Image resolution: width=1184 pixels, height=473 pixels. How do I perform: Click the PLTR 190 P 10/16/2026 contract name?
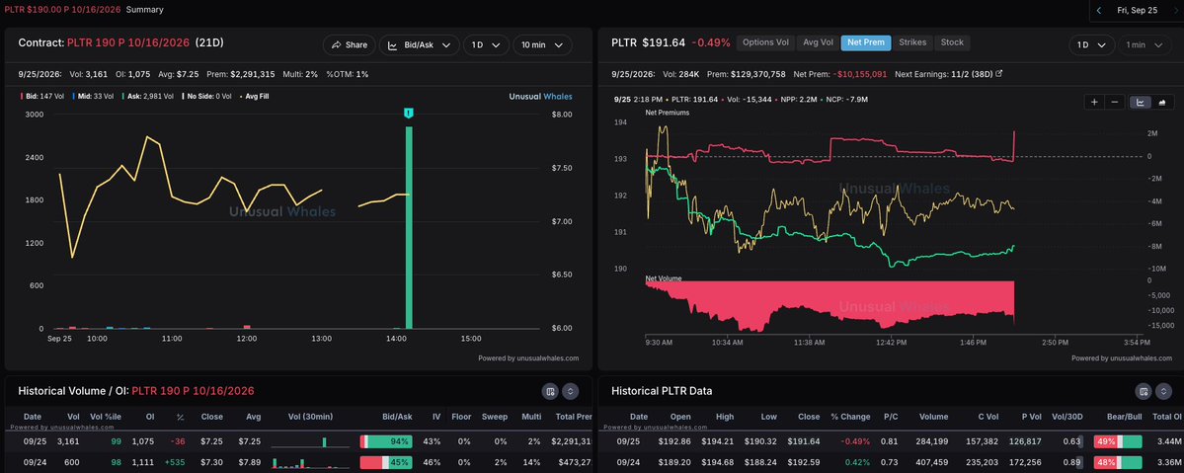coord(128,43)
